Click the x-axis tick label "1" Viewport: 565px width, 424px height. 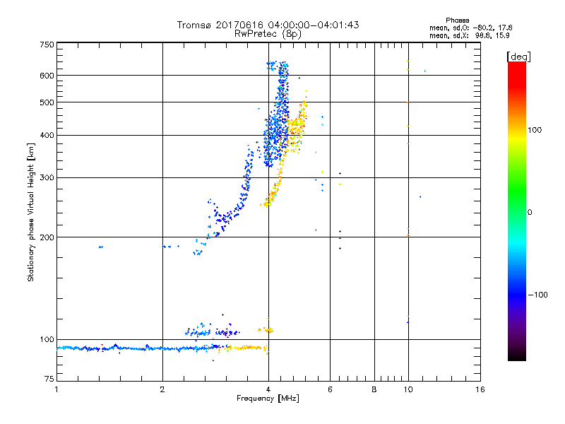click(56, 389)
